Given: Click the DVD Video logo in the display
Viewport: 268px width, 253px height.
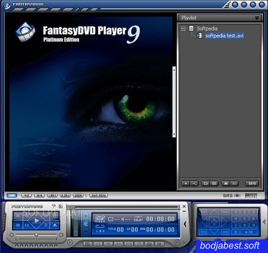Looking at the screenshot, I should click(x=100, y=218).
